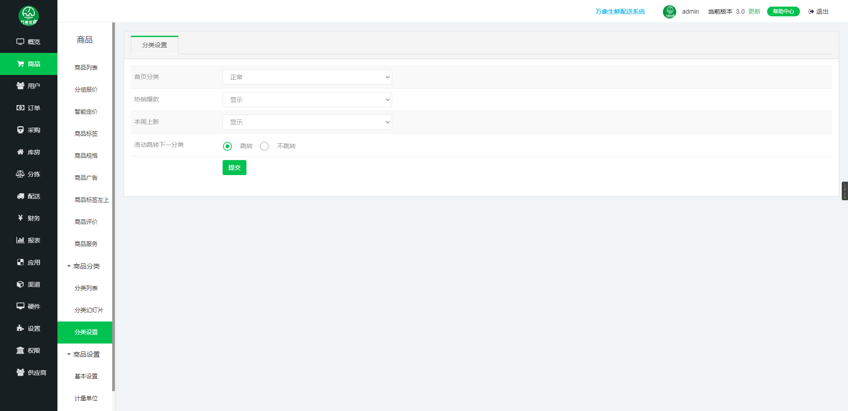Viewport: 848px width, 411px height.
Task: Click the 报表 bar chart icon
Action: click(x=20, y=240)
